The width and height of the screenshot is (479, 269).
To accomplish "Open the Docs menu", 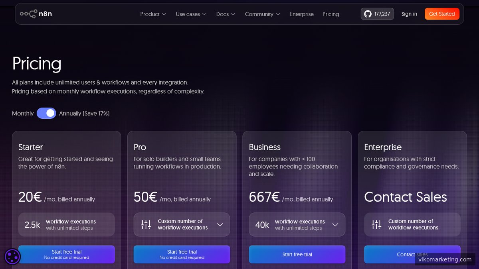I will click(226, 14).
